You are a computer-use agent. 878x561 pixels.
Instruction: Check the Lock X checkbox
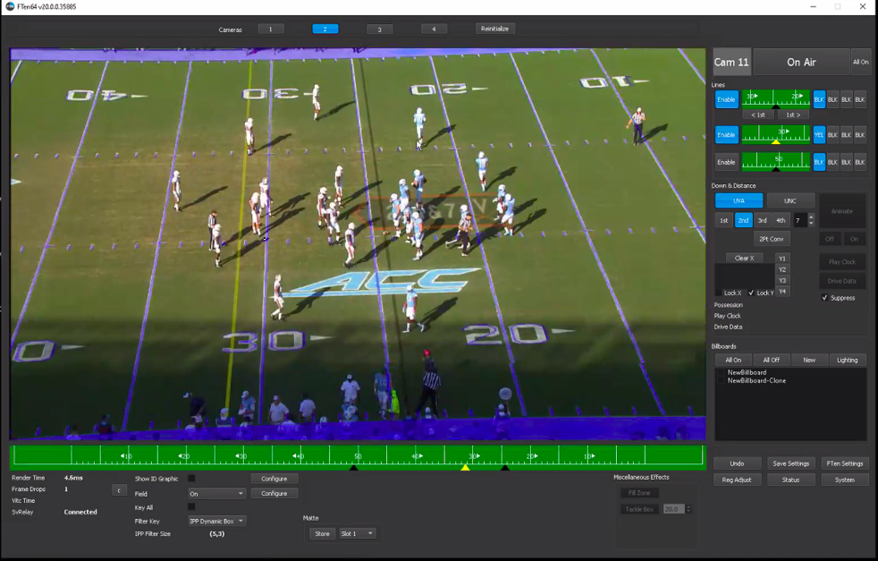tap(719, 293)
